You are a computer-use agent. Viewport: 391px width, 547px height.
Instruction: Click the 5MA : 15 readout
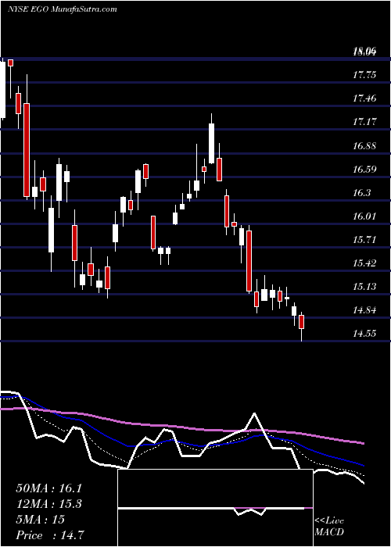pos(40,520)
